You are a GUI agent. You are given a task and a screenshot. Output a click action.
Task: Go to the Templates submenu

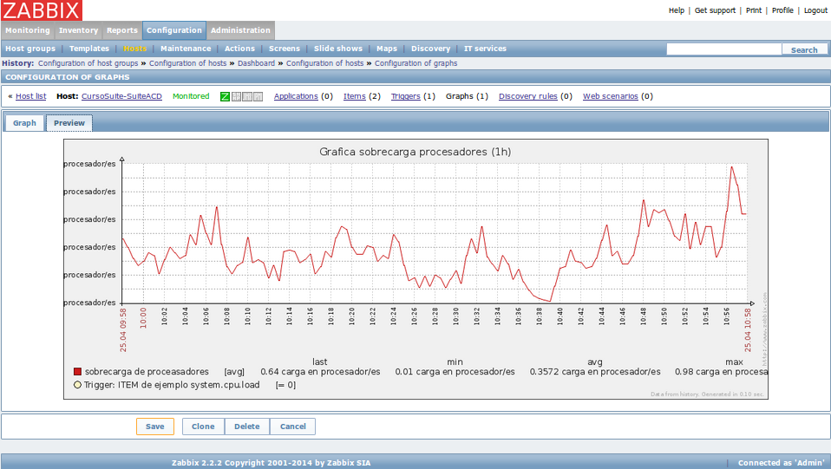(x=89, y=49)
